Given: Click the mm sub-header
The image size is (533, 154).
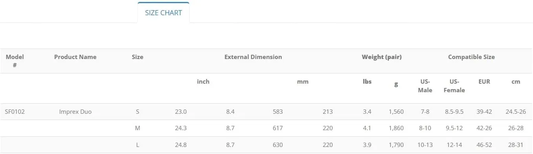Looking at the screenshot, I should point(303,81).
